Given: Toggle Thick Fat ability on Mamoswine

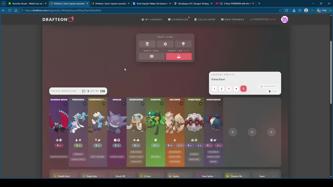Looking at the screenshot, I should (136, 162).
